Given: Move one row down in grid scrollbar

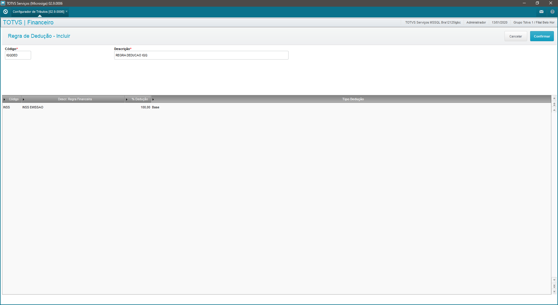Looking at the screenshot, I should click(x=554, y=280).
